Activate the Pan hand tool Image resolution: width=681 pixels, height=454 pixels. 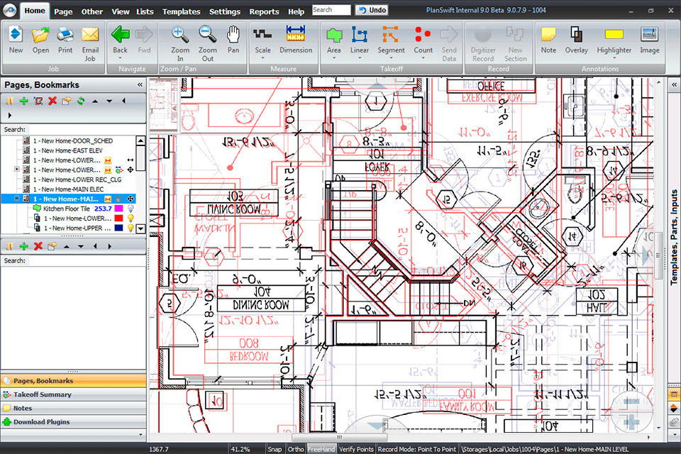[x=233, y=40]
